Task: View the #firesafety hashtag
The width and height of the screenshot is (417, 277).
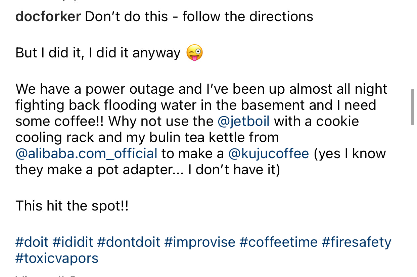Action: [357, 242]
